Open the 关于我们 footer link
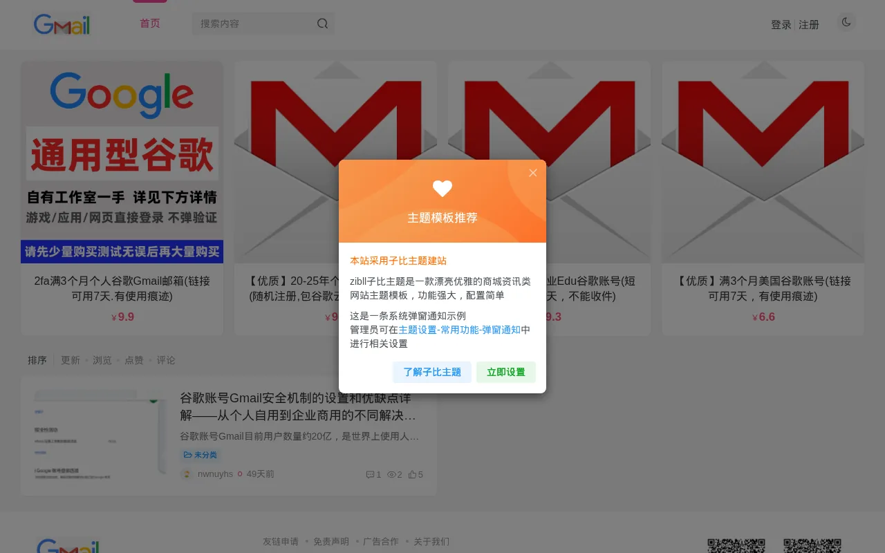 [431, 541]
